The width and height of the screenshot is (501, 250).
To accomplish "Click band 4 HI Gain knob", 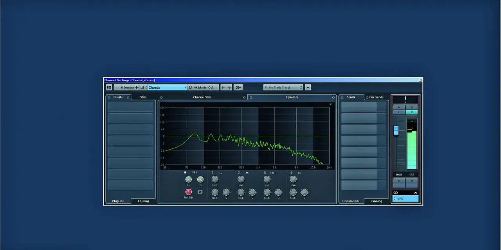I will [x=293, y=179].
